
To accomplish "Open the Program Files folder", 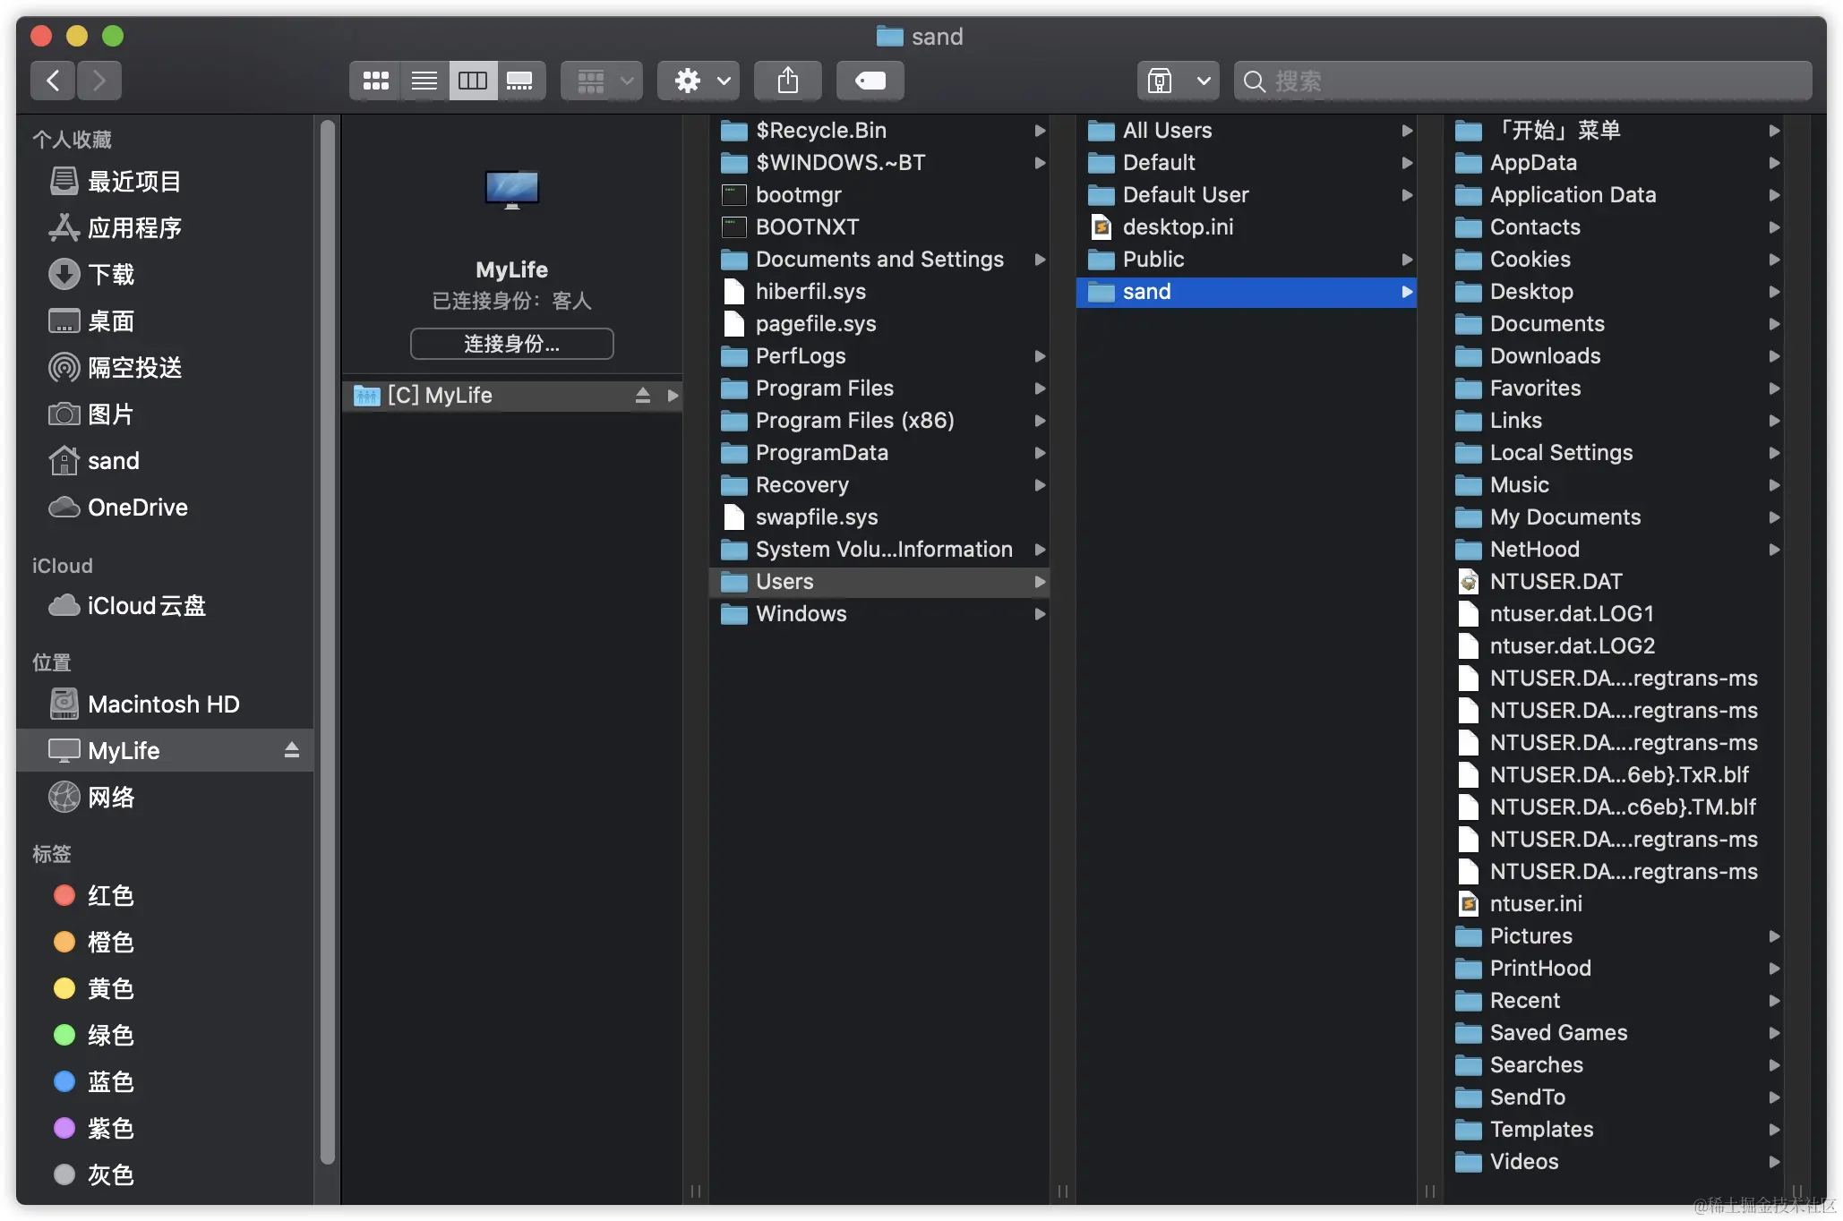I will tap(824, 388).
